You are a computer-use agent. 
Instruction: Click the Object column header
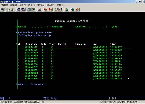pyautogui.click(x=62, y=44)
